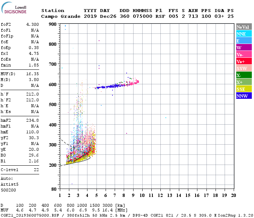This screenshot has height=218, width=254.
Task: Click the 075000 time value
Action: [x=143, y=16]
